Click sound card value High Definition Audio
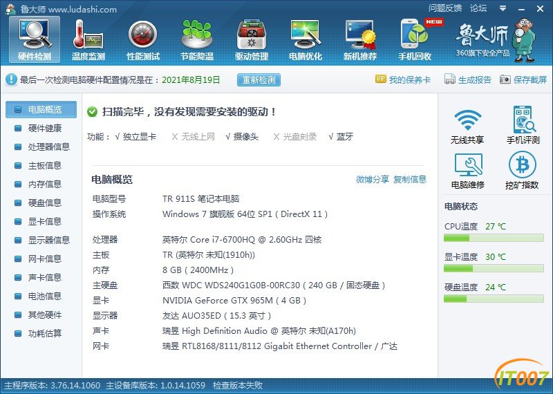553x394 pixels. 259,331
